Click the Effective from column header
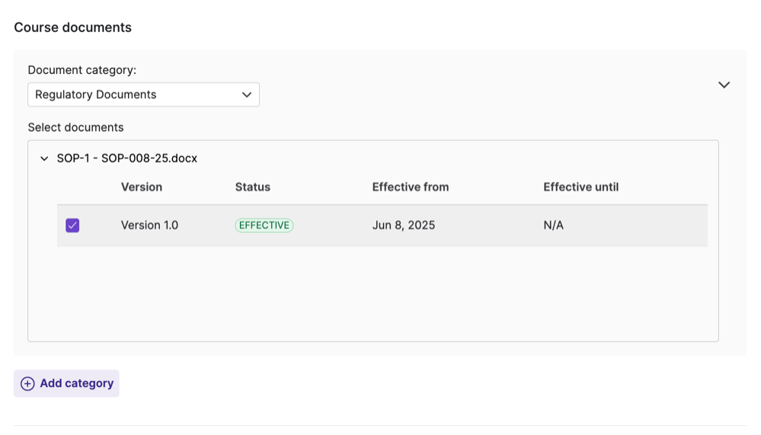Viewport: 761px width, 435px height. tap(410, 187)
